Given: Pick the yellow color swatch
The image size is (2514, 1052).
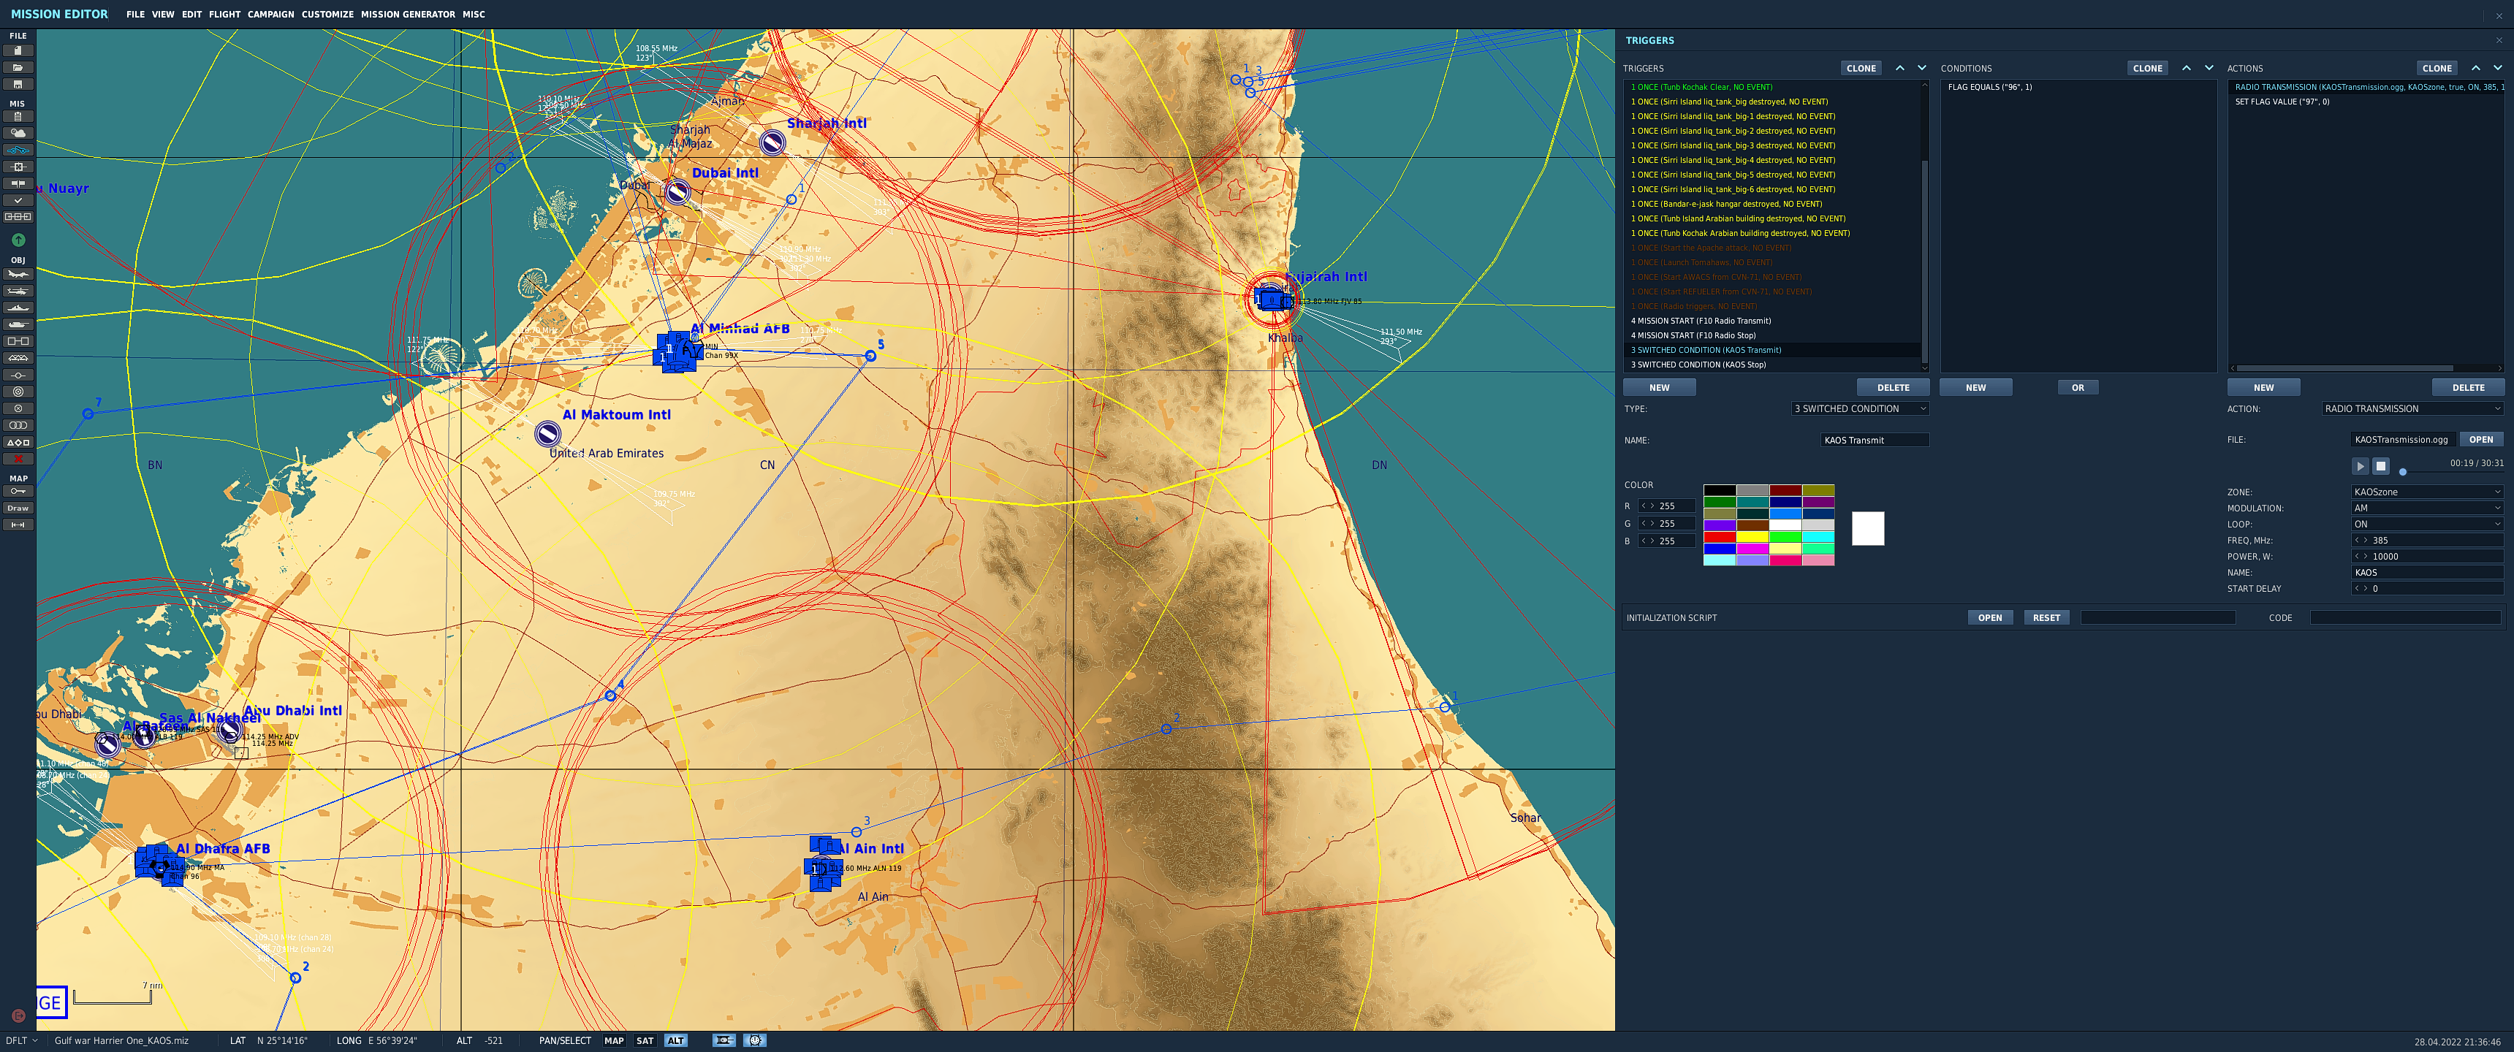Looking at the screenshot, I should pos(1752,537).
